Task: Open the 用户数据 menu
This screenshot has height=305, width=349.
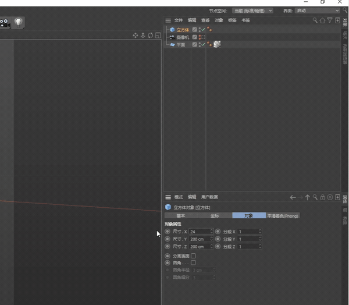Action: click(209, 197)
